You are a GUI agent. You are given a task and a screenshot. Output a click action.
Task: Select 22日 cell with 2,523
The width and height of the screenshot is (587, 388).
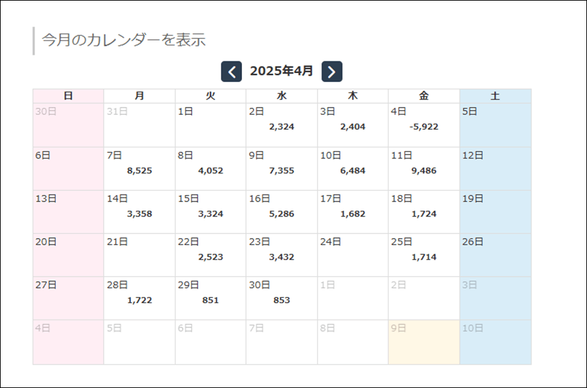click(211, 255)
